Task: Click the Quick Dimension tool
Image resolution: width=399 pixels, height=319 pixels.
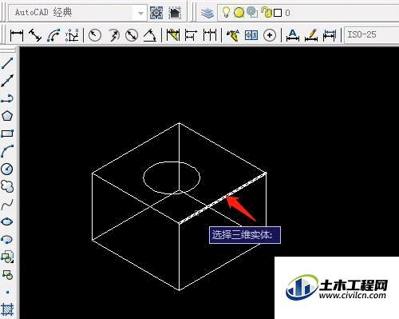Action: 173,35
